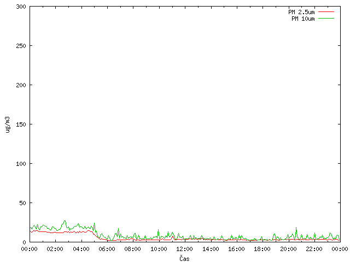Click the green PM 10um legend line sample
This screenshot has height=262, width=350.
click(x=326, y=19)
